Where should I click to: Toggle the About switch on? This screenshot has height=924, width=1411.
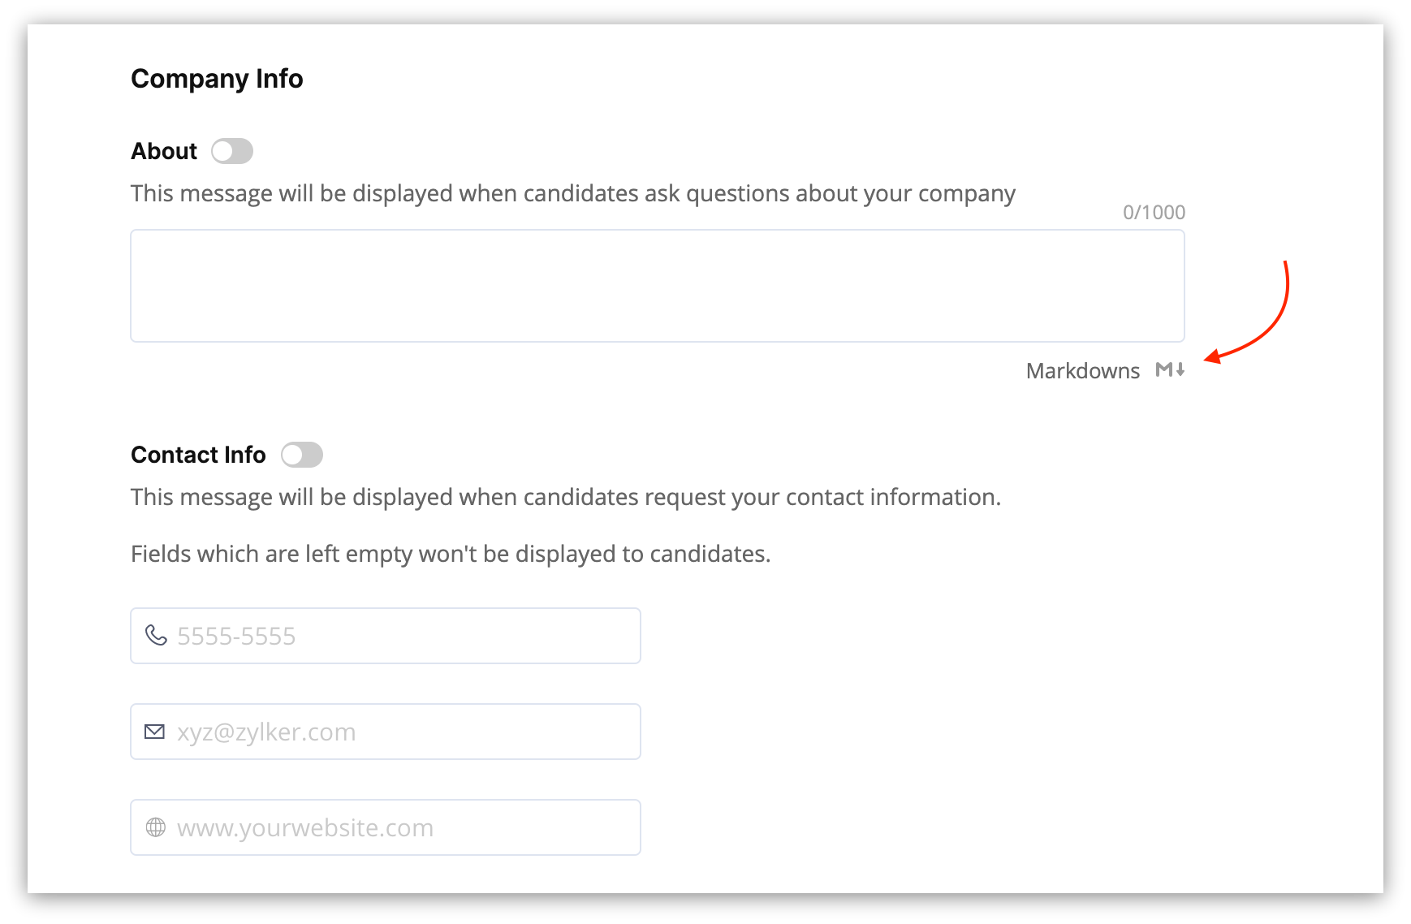click(232, 151)
